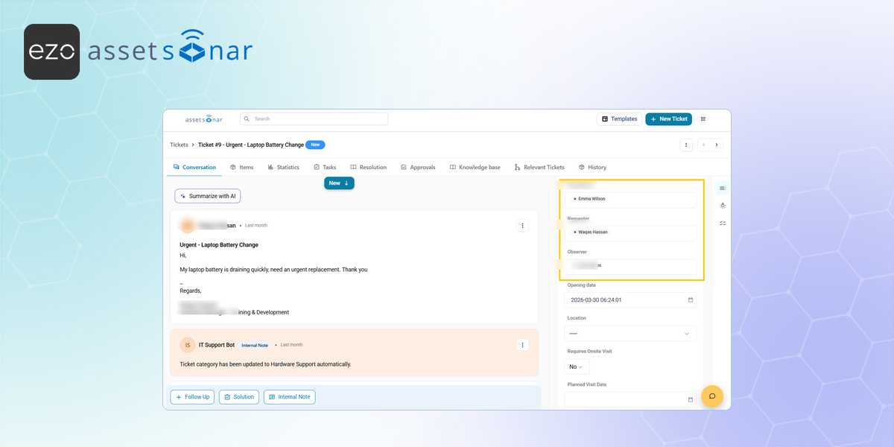This screenshot has width=894, height=447.
Task: Click the ezo logo tile
Action: pos(52,51)
